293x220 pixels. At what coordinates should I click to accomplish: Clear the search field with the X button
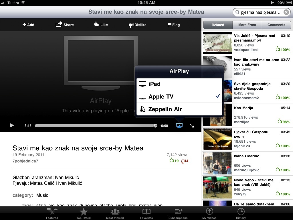pyautogui.click(x=286, y=12)
